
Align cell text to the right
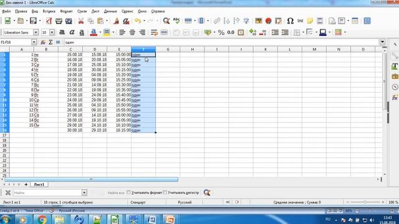[x=142, y=32]
